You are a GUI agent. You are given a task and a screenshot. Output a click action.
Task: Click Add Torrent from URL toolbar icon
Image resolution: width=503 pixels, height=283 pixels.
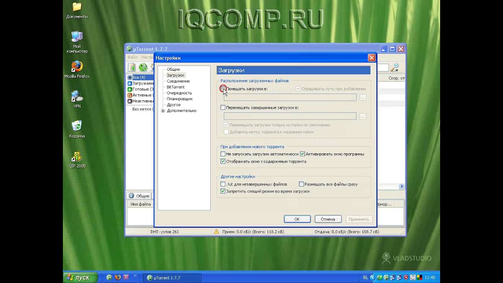[x=143, y=68]
